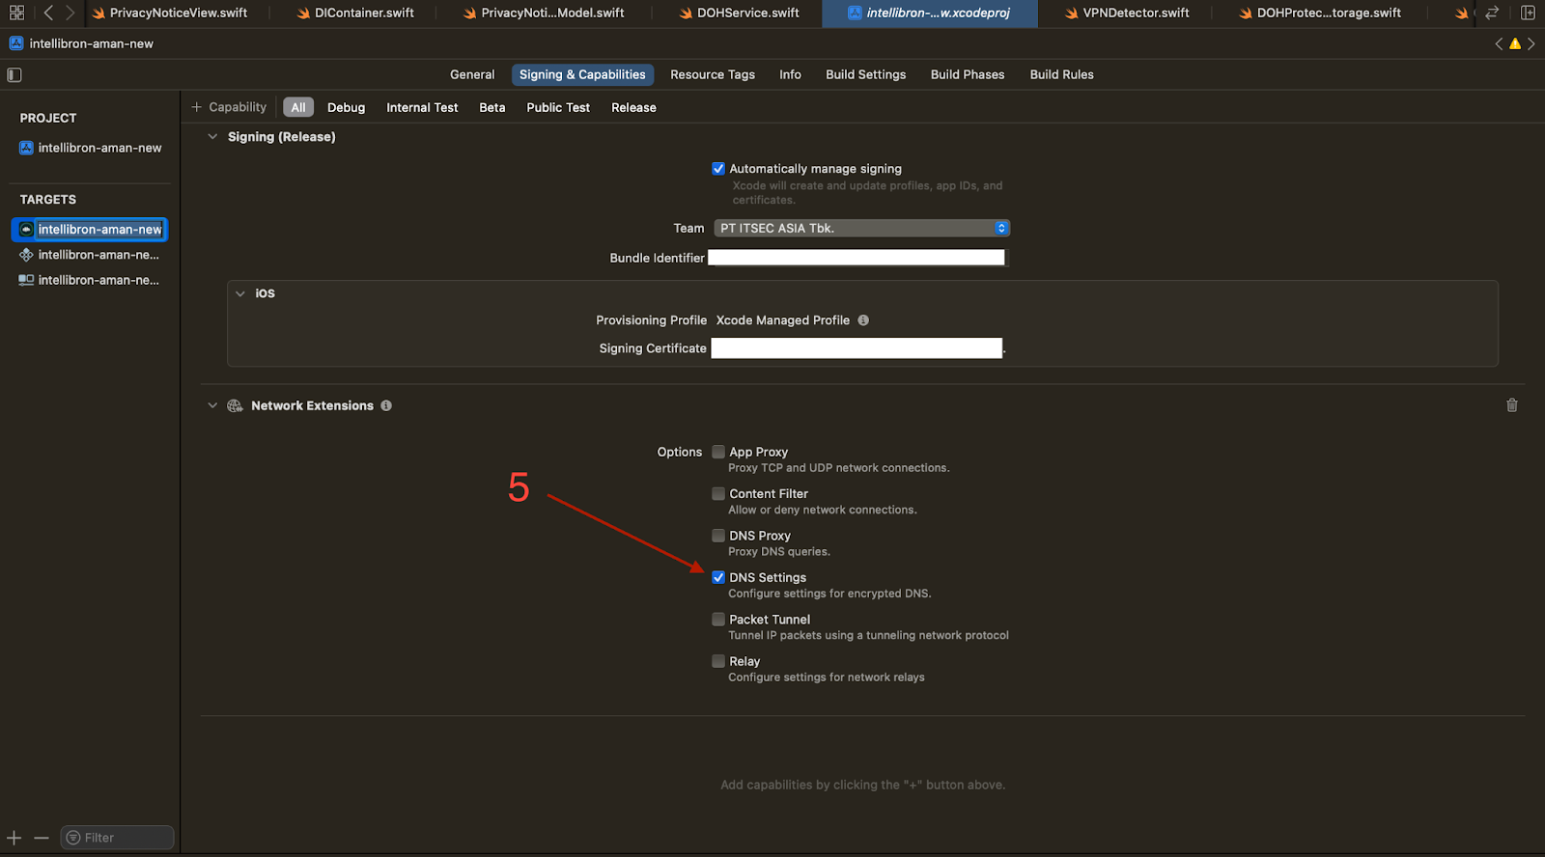Switch to DIContainer.swift editor tab

(x=355, y=13)
